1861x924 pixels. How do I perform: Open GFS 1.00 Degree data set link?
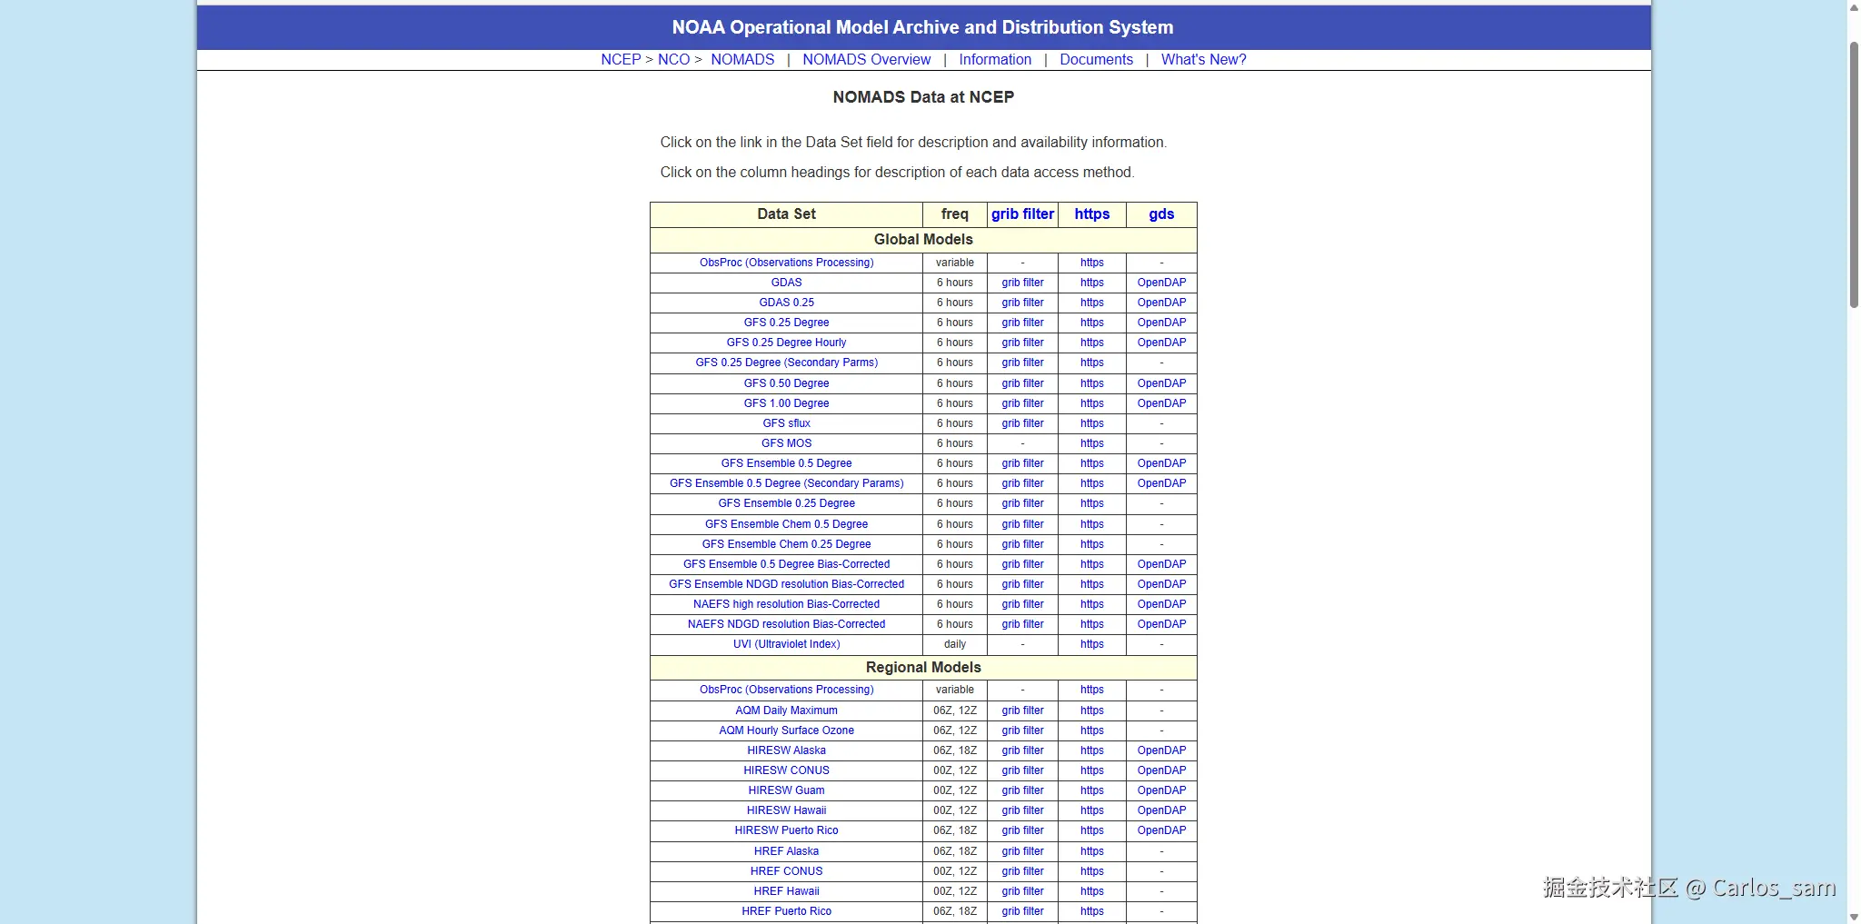pyautogui.click(x=787, y=403)
